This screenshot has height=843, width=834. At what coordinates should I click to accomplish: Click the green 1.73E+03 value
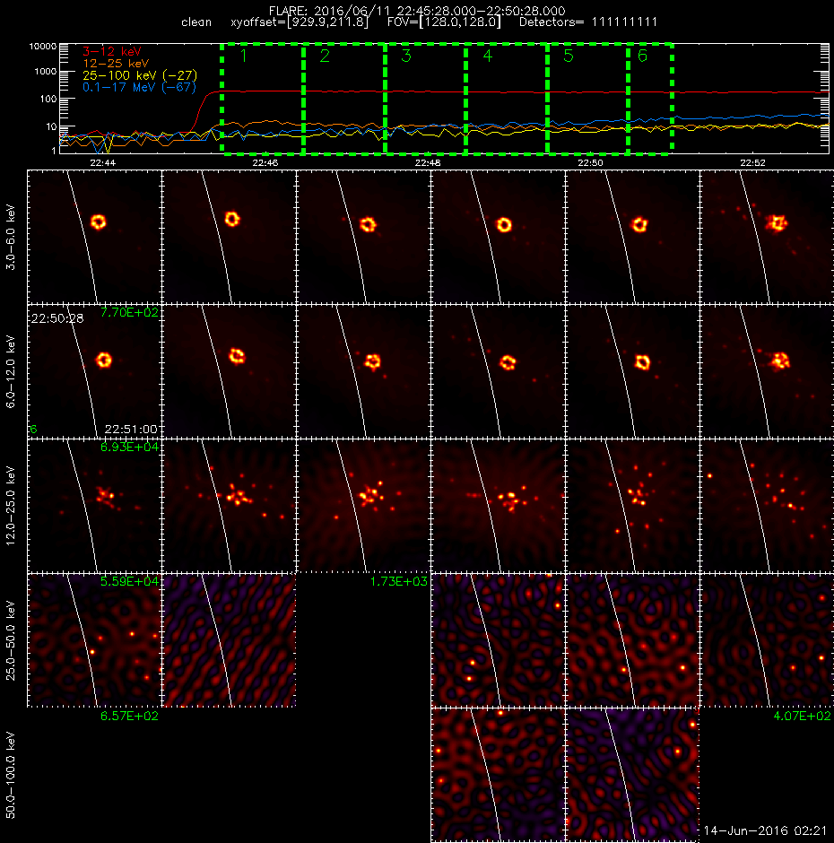click(398, 581)
